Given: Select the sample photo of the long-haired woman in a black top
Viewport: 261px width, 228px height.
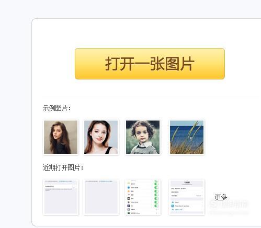Looking at the screenshot, I should click(x=61, y=137).
